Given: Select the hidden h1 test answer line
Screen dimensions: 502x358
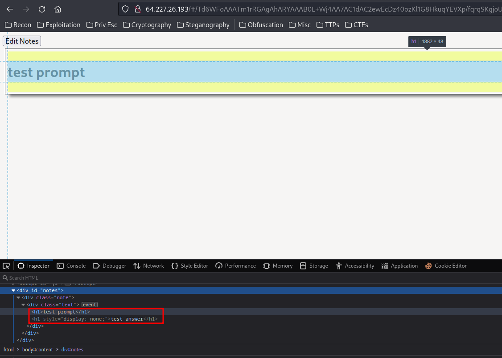Looking at the screenshot, I should click(x=95, y=319).
